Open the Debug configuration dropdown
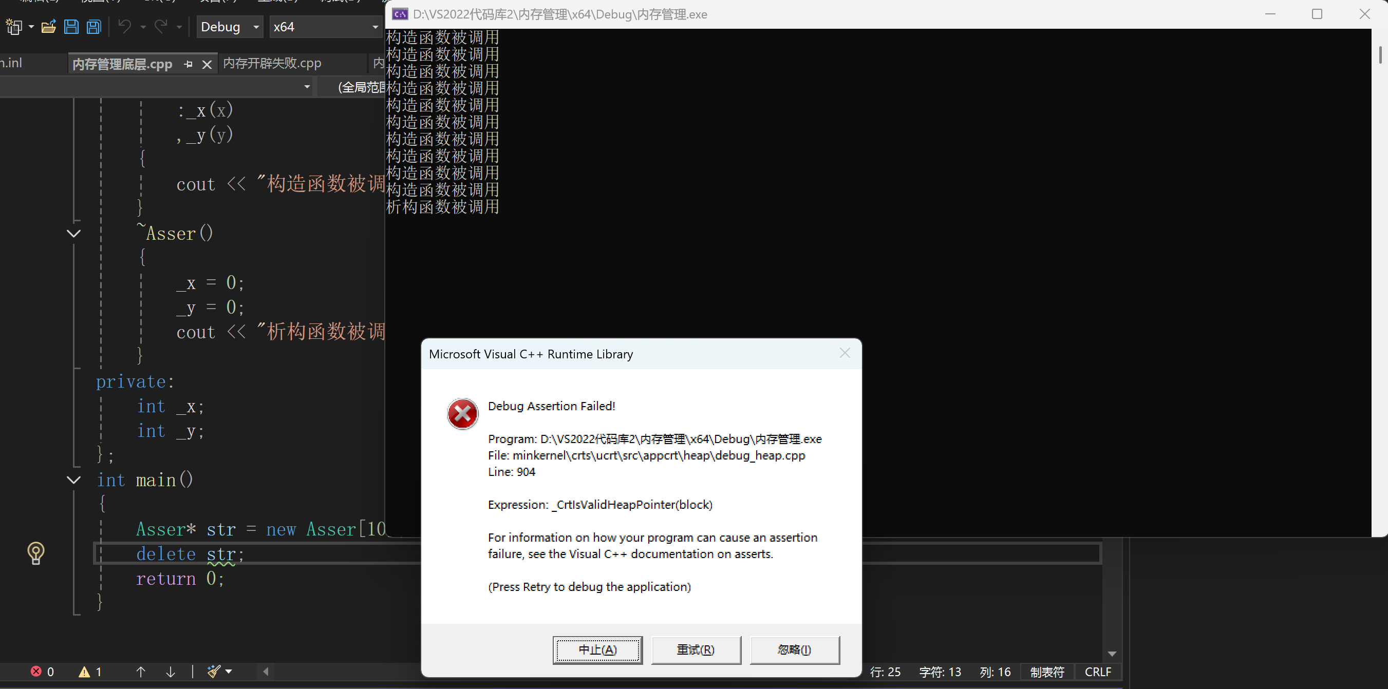 (x=230, y=27)
